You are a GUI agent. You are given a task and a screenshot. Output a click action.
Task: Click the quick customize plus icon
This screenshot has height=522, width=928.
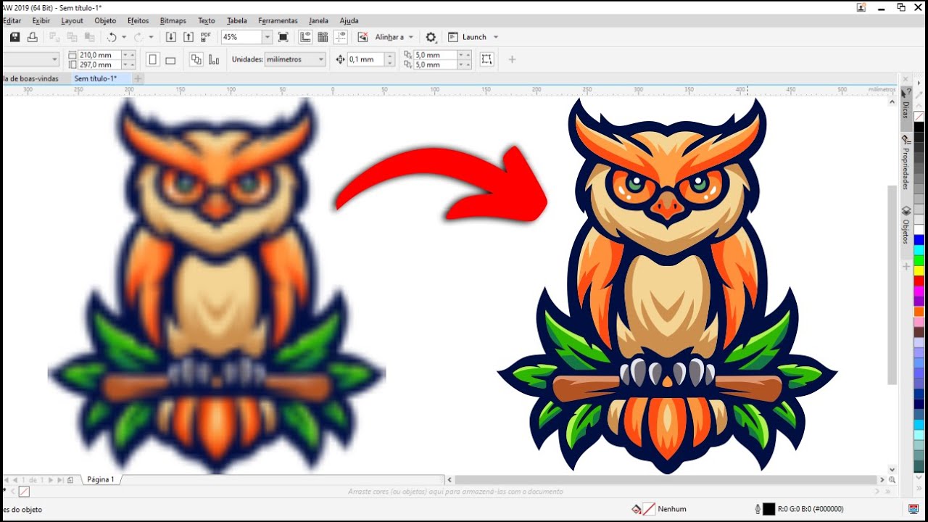tap(512, 59)
